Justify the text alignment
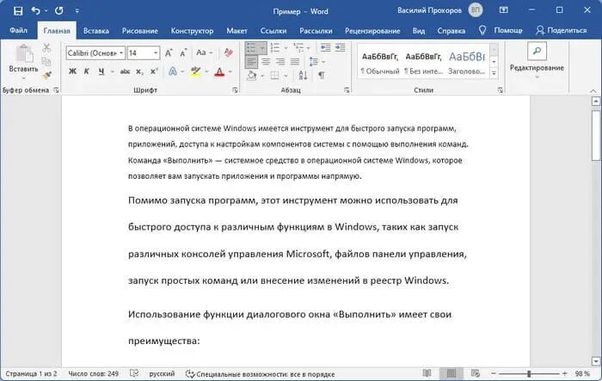 (x=295, y=62)
